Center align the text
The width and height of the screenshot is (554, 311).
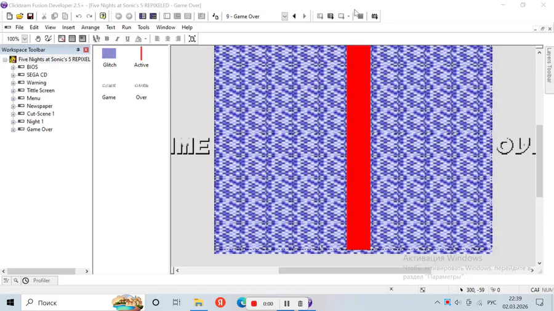pos(168,39)
